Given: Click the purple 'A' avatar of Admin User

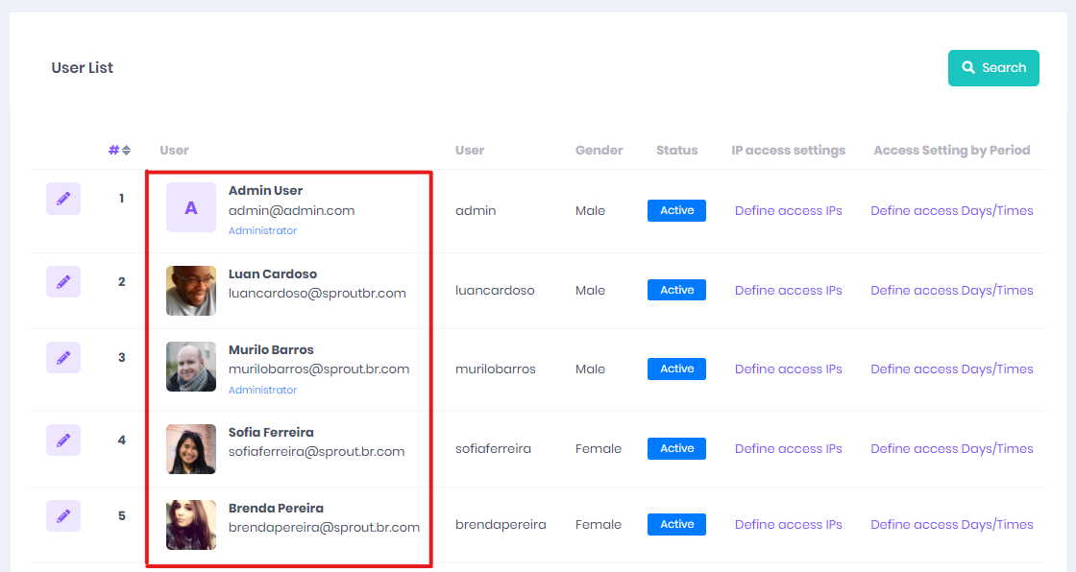Looking at the screenshot, I should (x=191, y=208).
